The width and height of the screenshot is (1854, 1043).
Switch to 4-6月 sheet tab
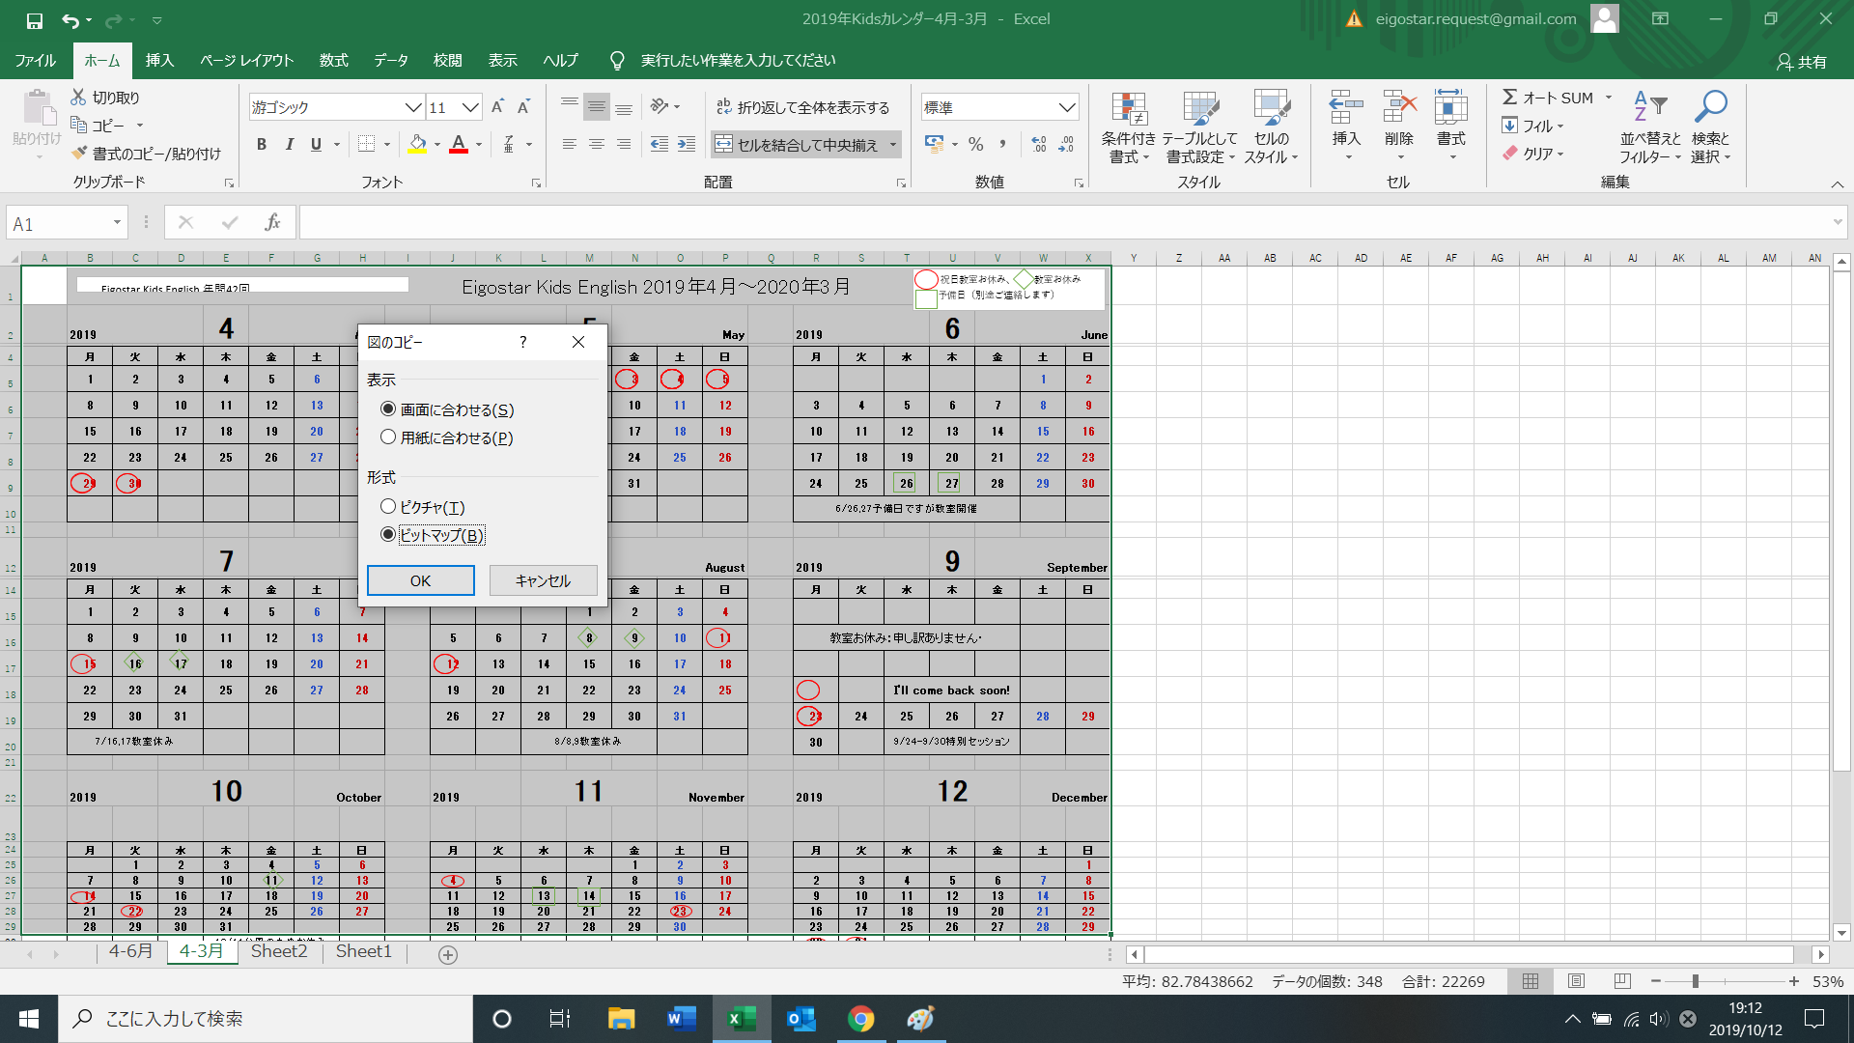coord(130,951)
